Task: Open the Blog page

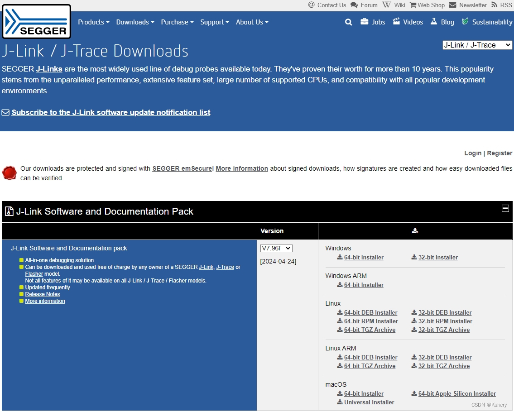Action: 447,22
